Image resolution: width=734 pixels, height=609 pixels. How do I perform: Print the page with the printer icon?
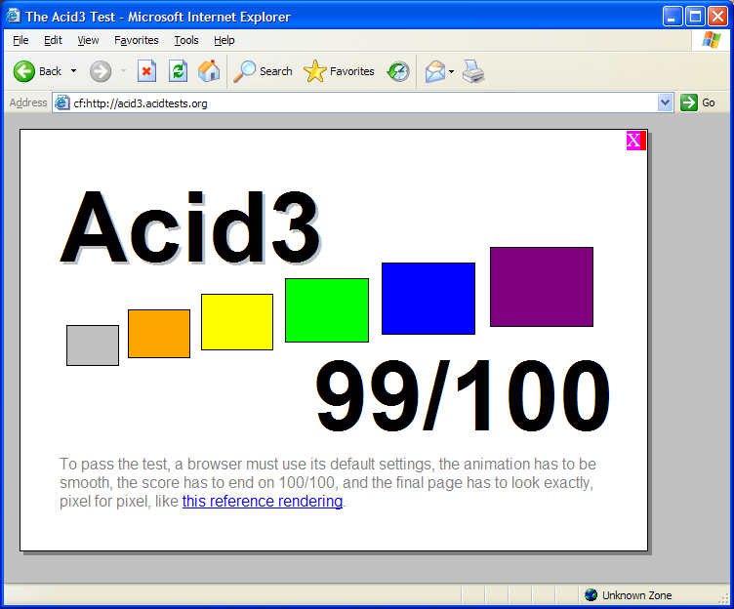[473, 71]
